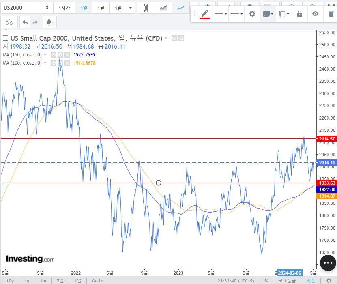Screen dimensions: 337x284
Task: Toggle 로그눈금 log scale
Action: (287, 281)
